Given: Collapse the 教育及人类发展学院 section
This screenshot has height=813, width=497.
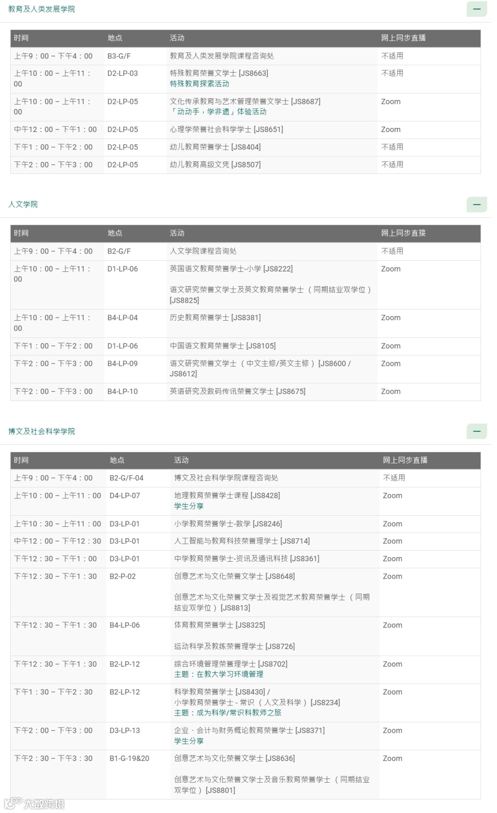Looking at the screenshot, I should coord(477,9).
